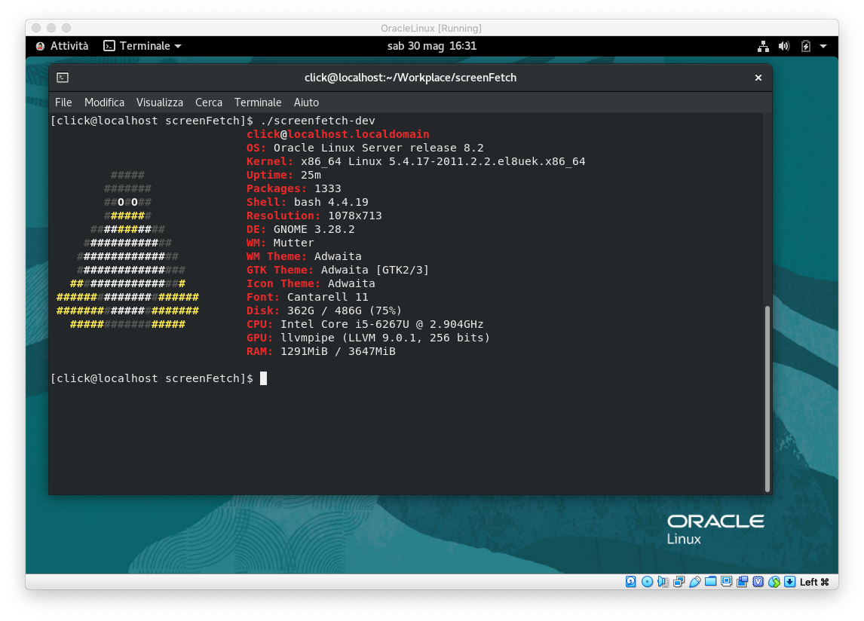Open the File menu
Screen dimensions: 864x621
63,102
